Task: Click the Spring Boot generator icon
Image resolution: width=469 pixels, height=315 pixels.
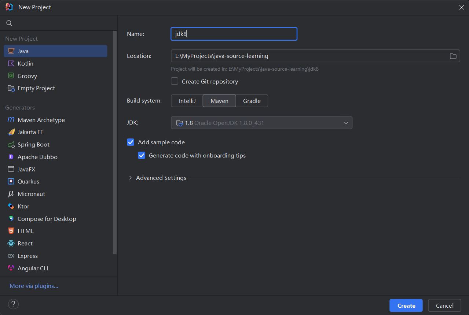Action: coord(11,145)
